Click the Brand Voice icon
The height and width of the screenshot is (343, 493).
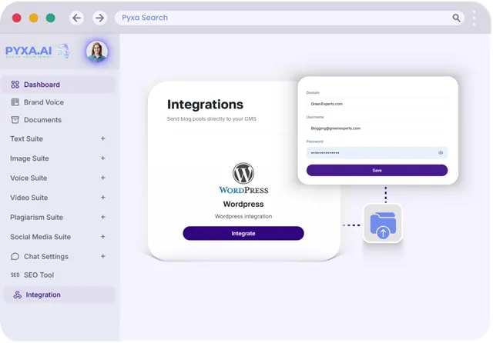[15, 102]
